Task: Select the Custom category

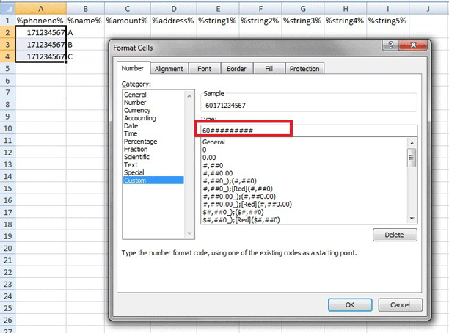Action: 135,180
